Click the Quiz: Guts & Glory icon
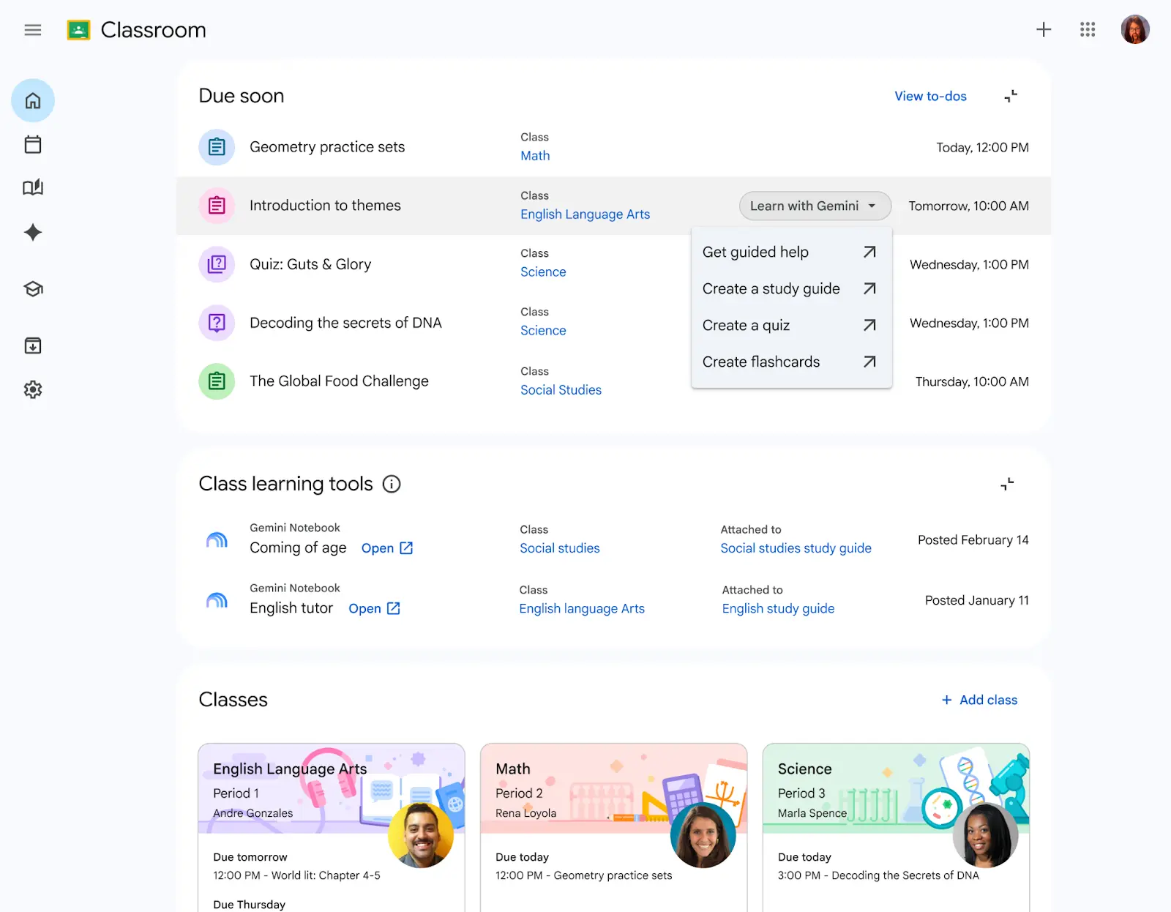This screenshot has width=1171, height=912. click(217, 264)
